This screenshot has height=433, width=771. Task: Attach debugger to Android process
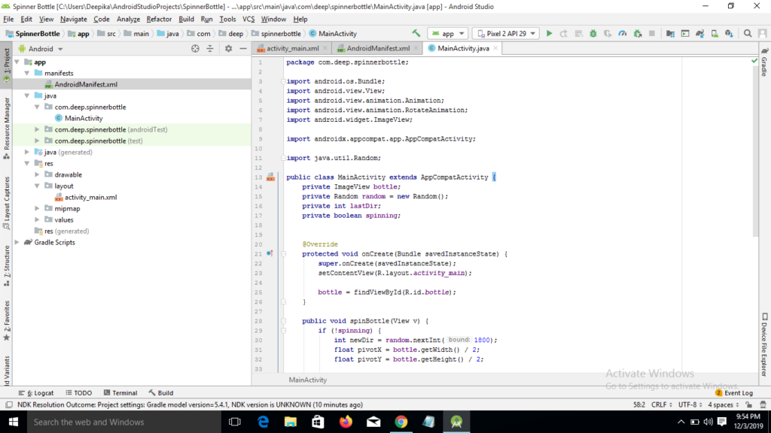(x=637, y=33)
